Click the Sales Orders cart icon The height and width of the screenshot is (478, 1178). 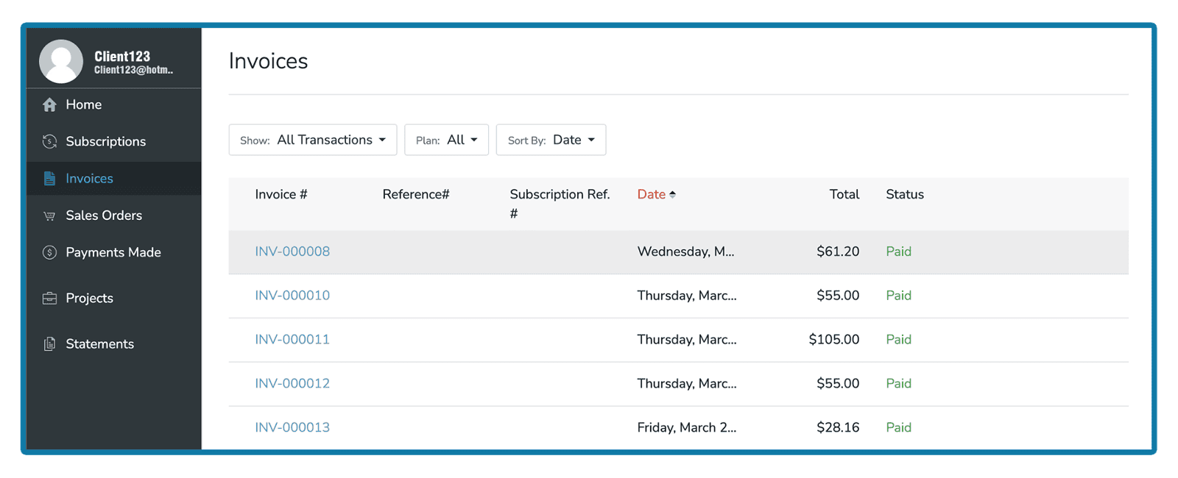(49, 216)
